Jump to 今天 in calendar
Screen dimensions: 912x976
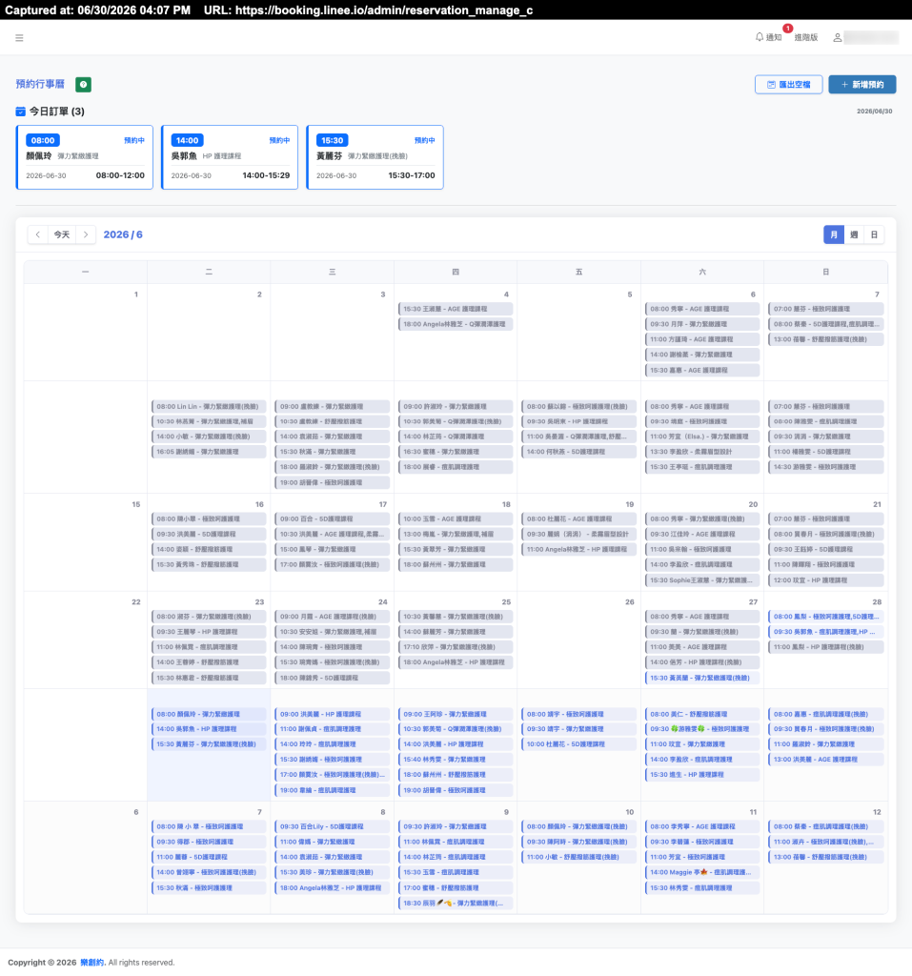coord(62,234)
